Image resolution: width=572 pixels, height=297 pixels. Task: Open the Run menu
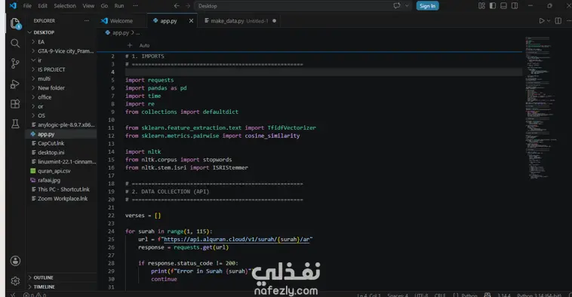click(x=119, y=6)
